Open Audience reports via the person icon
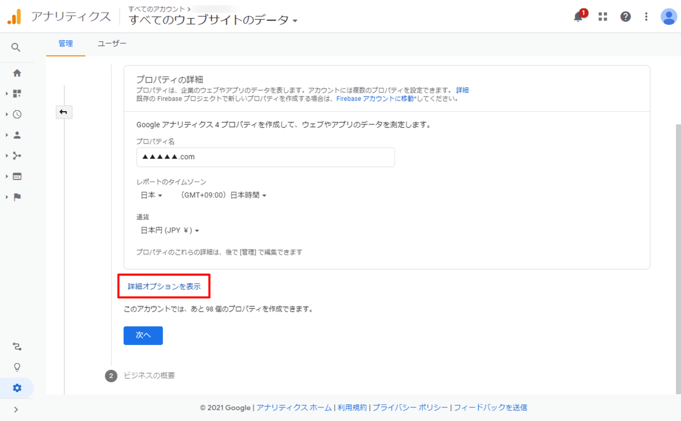This screenshot has width=681, height=421. pyautogui.click(x=17, y=134)
